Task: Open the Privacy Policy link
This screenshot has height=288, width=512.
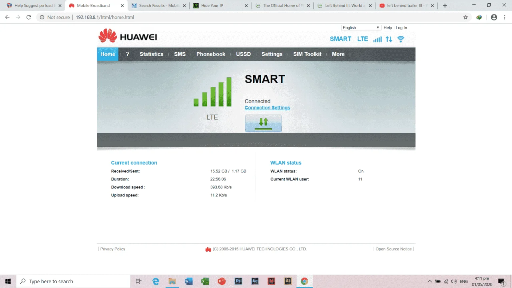Action: coord(113,249)
